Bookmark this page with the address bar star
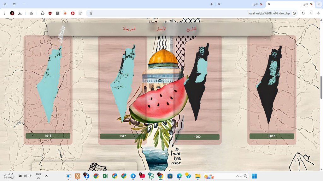323x181 pixels. (91, 13)
